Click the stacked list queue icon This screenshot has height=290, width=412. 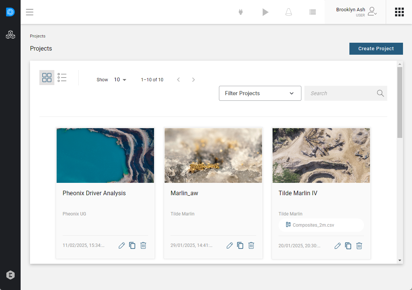coord(312,12)
